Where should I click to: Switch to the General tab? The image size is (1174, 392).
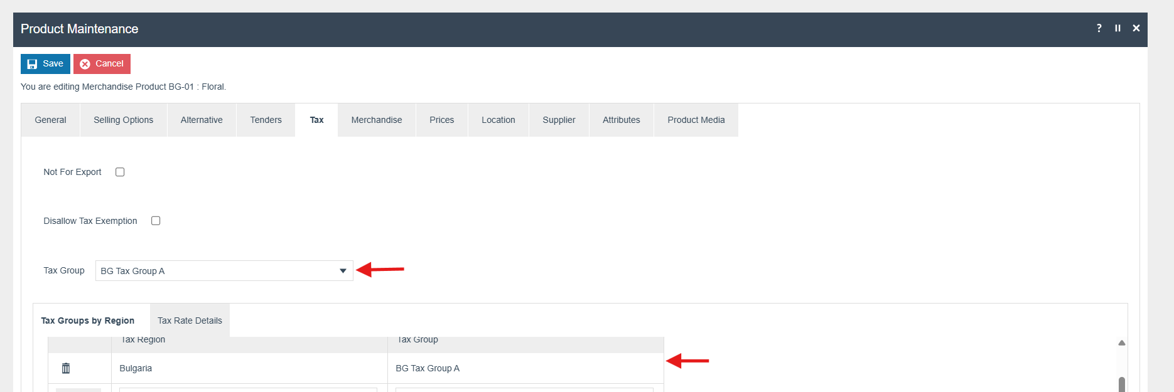click(x=50, y=120)
